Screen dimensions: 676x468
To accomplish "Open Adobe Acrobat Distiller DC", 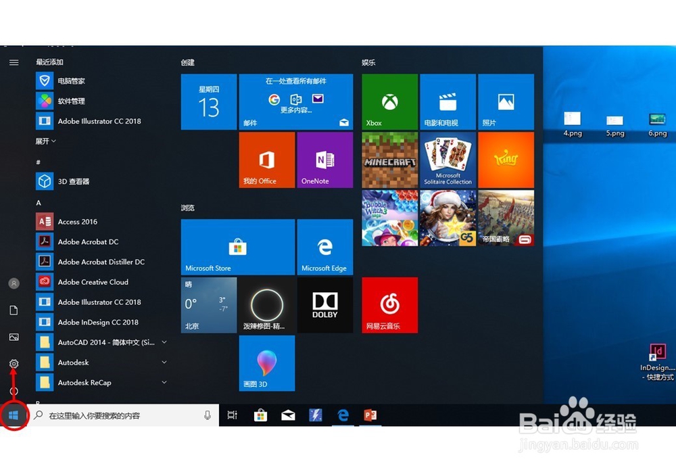I will [x=102, y=262].
